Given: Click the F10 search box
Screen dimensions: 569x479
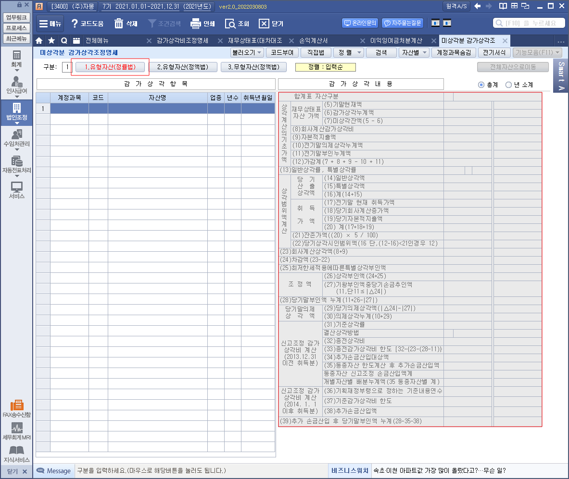Looking at the screenshot, I should pyautogui.click(x=529, y=23).
